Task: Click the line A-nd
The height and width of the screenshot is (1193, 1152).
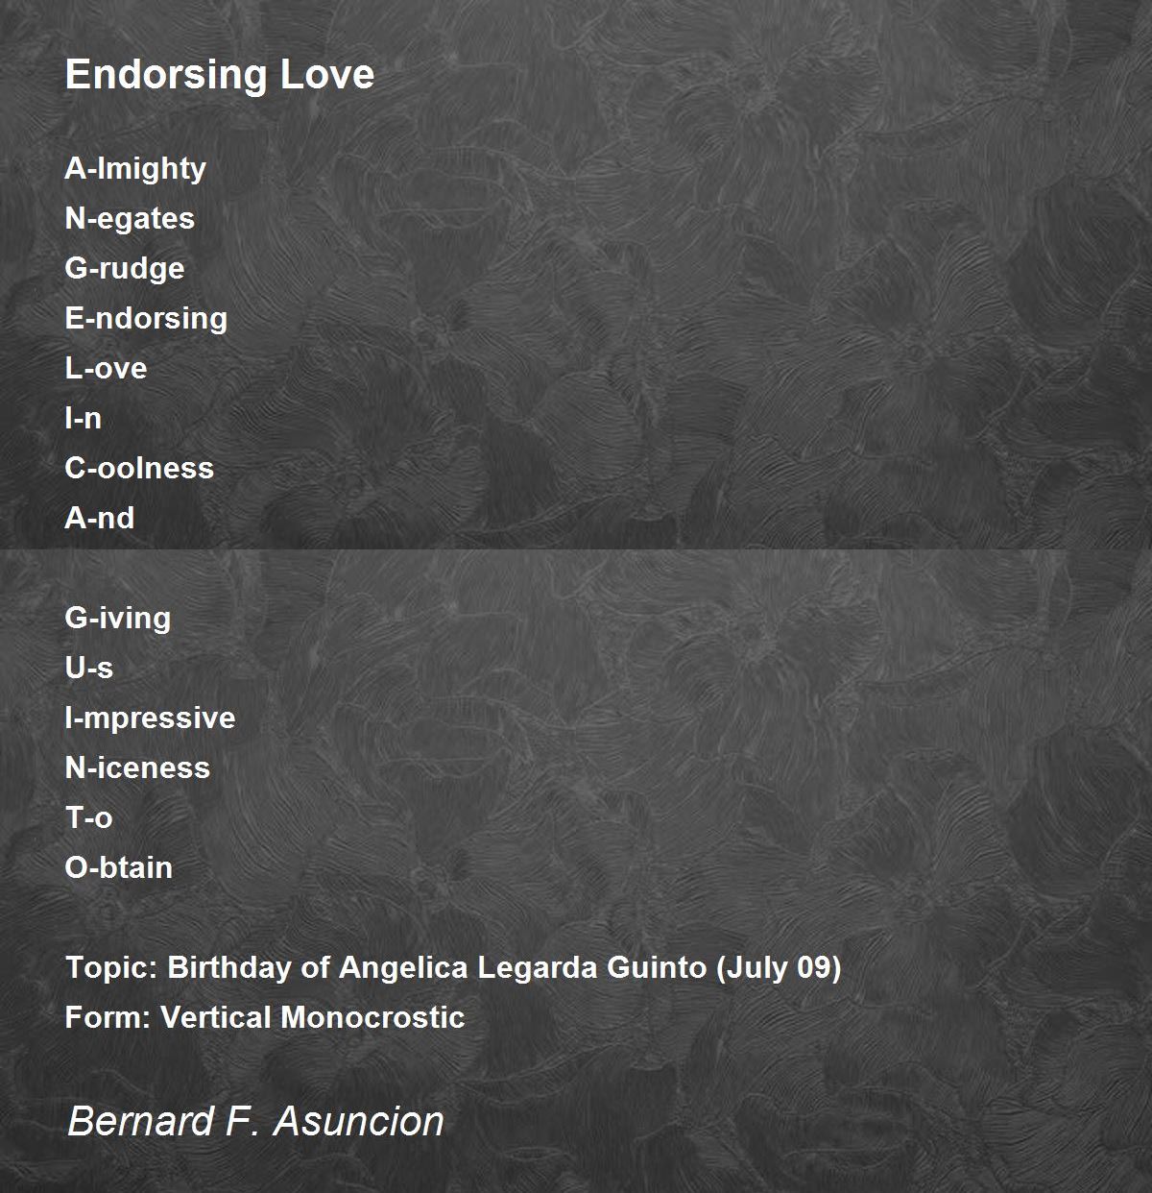Action: click(100, 518)
